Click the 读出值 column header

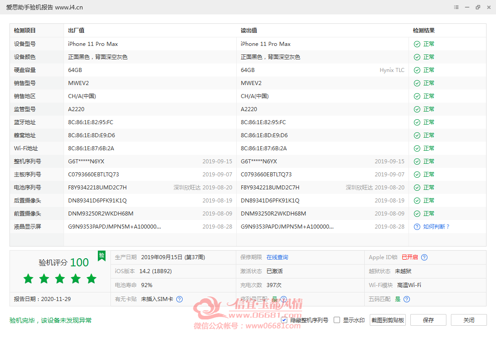[x=249, y=31]
